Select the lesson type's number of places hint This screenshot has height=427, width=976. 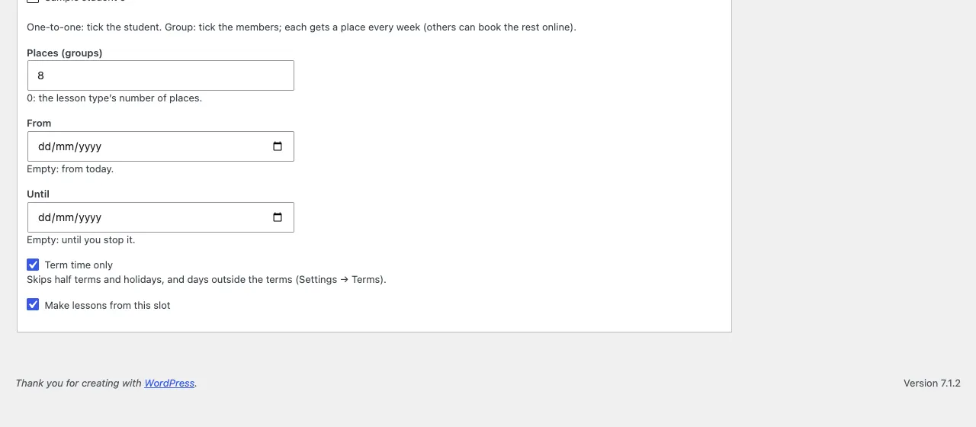(x=114, y=98)
